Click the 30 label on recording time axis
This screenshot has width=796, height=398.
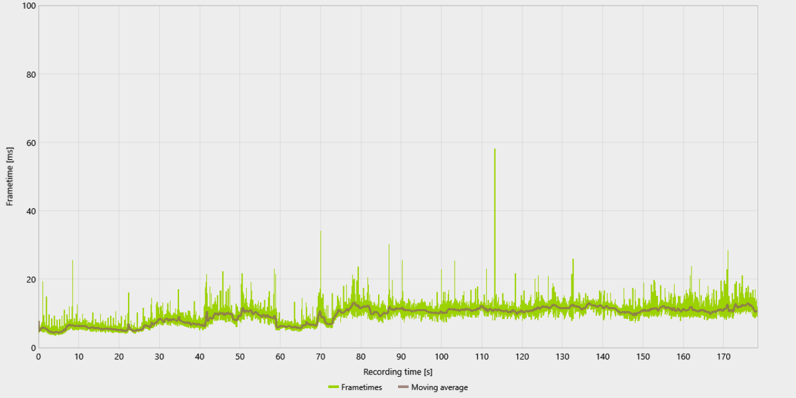pos(159,357)
